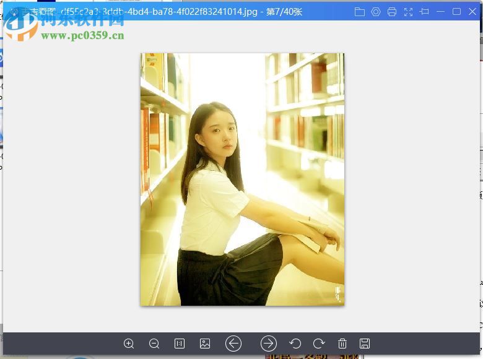The height and width of the screenshot is (359, 483).
Task: Show image at actual 1:1 size
Action: pyautogui.click(x=180, y=344)
